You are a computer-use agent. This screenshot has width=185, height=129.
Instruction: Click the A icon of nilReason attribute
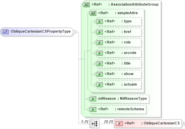[x=93, y=99]
